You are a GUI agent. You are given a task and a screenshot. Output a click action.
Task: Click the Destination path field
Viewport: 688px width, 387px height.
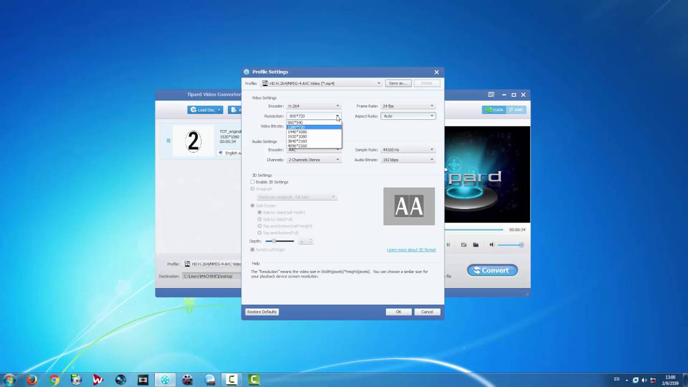pos(212,276)
